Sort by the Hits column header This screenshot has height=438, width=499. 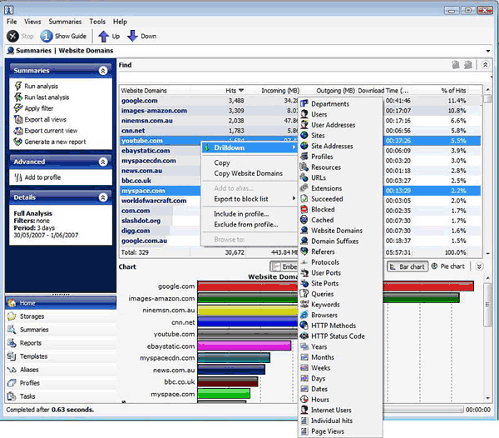tap(235, 91)
